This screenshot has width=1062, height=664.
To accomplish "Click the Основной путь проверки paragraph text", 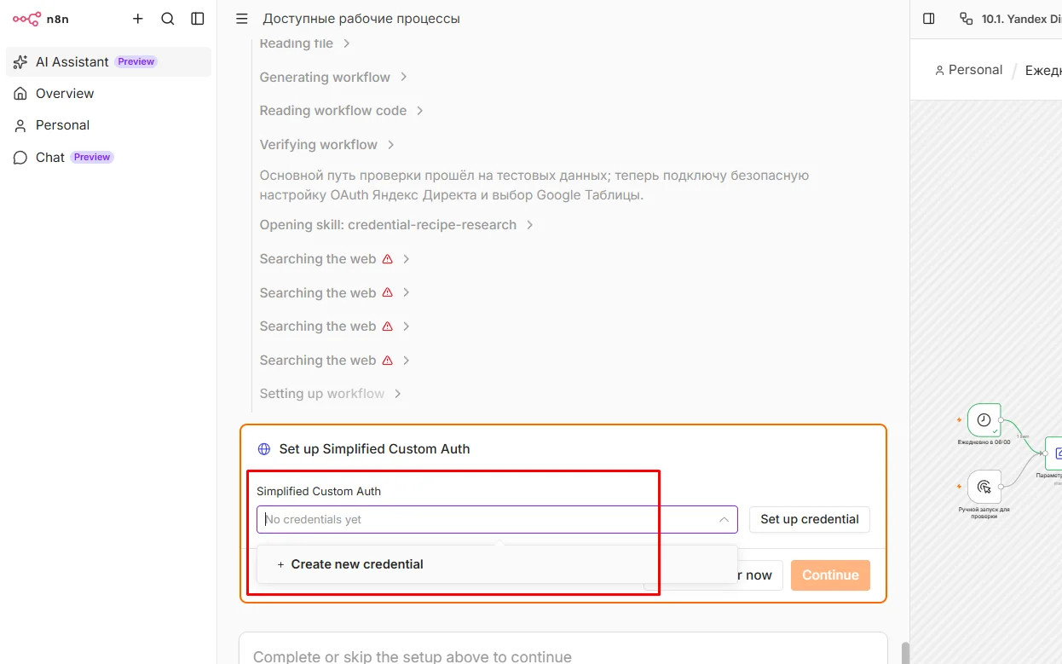I will pyautogui.click(x=534, y=185).
